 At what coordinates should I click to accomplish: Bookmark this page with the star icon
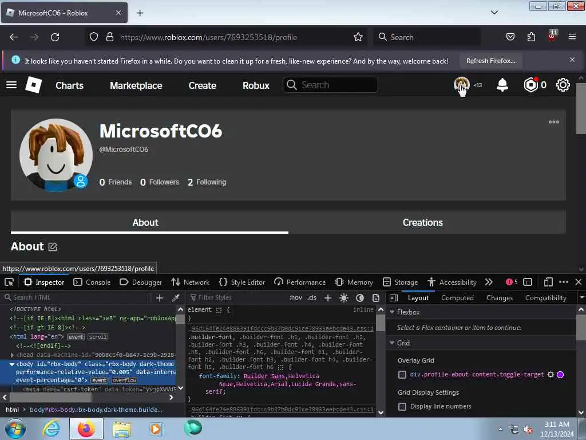tap(358, 37)
